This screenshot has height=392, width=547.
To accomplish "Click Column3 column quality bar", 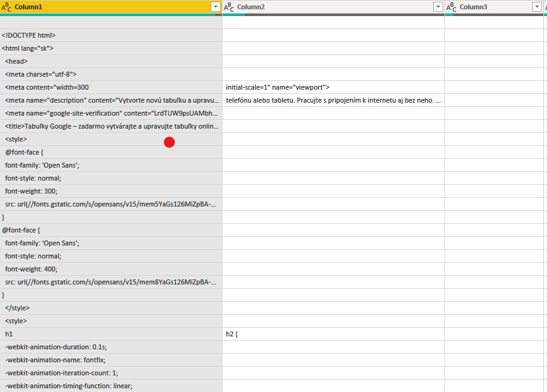I will (494, 15).
